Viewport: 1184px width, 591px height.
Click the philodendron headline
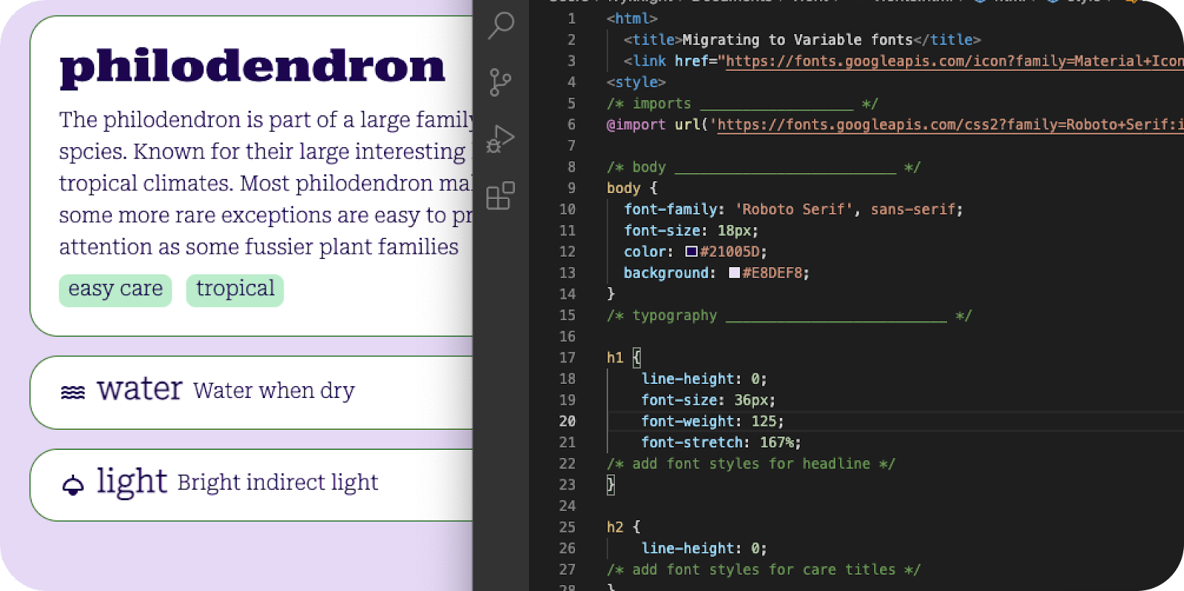[x=252, y=67]
